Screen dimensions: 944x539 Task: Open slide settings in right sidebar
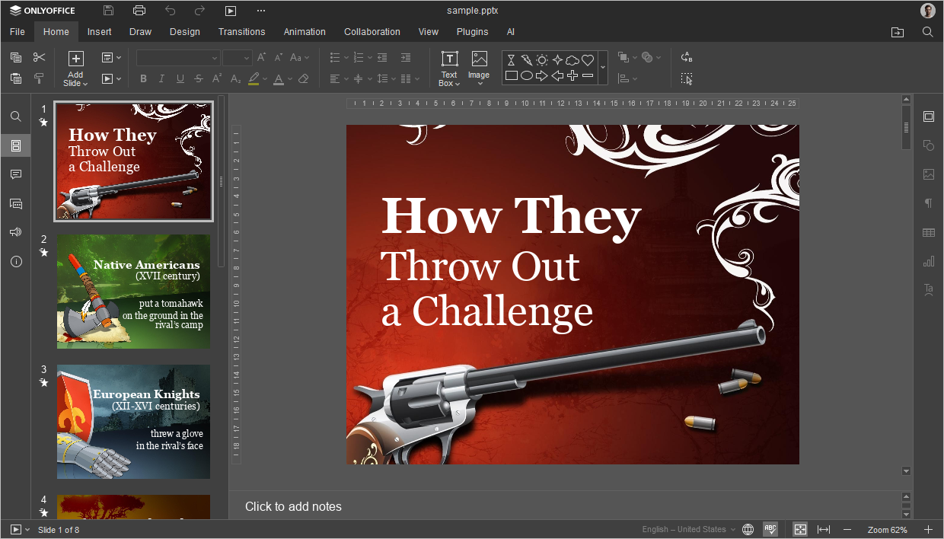[x=928, y=116]
